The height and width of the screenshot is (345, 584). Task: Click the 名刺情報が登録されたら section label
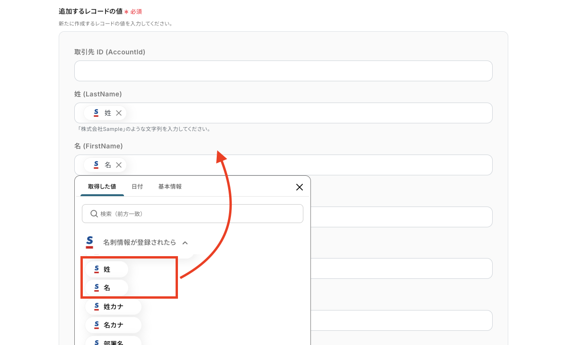(x=140, y=242)
